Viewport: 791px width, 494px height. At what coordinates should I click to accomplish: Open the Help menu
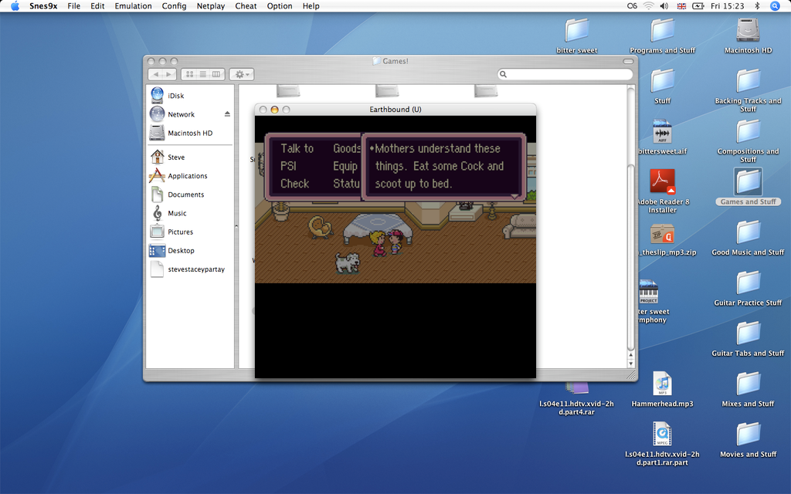pos(311,6)
